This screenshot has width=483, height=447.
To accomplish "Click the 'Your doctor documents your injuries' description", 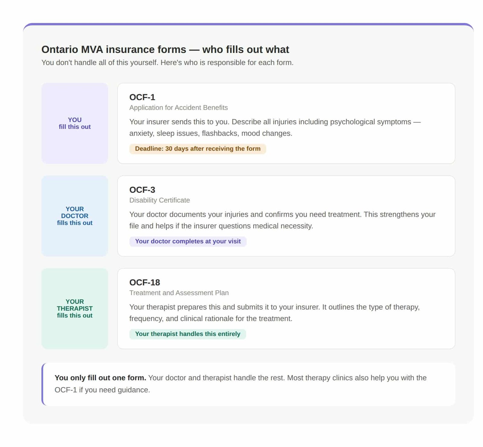I will pyautogui.click(x=282, y=220).
